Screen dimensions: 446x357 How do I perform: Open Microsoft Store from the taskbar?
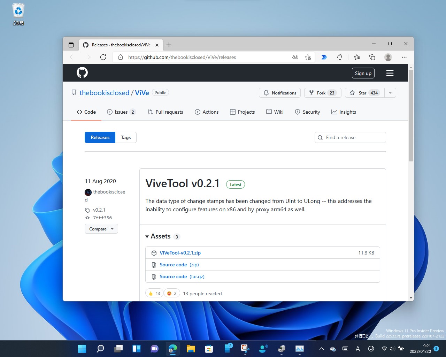tap(209, 348)
